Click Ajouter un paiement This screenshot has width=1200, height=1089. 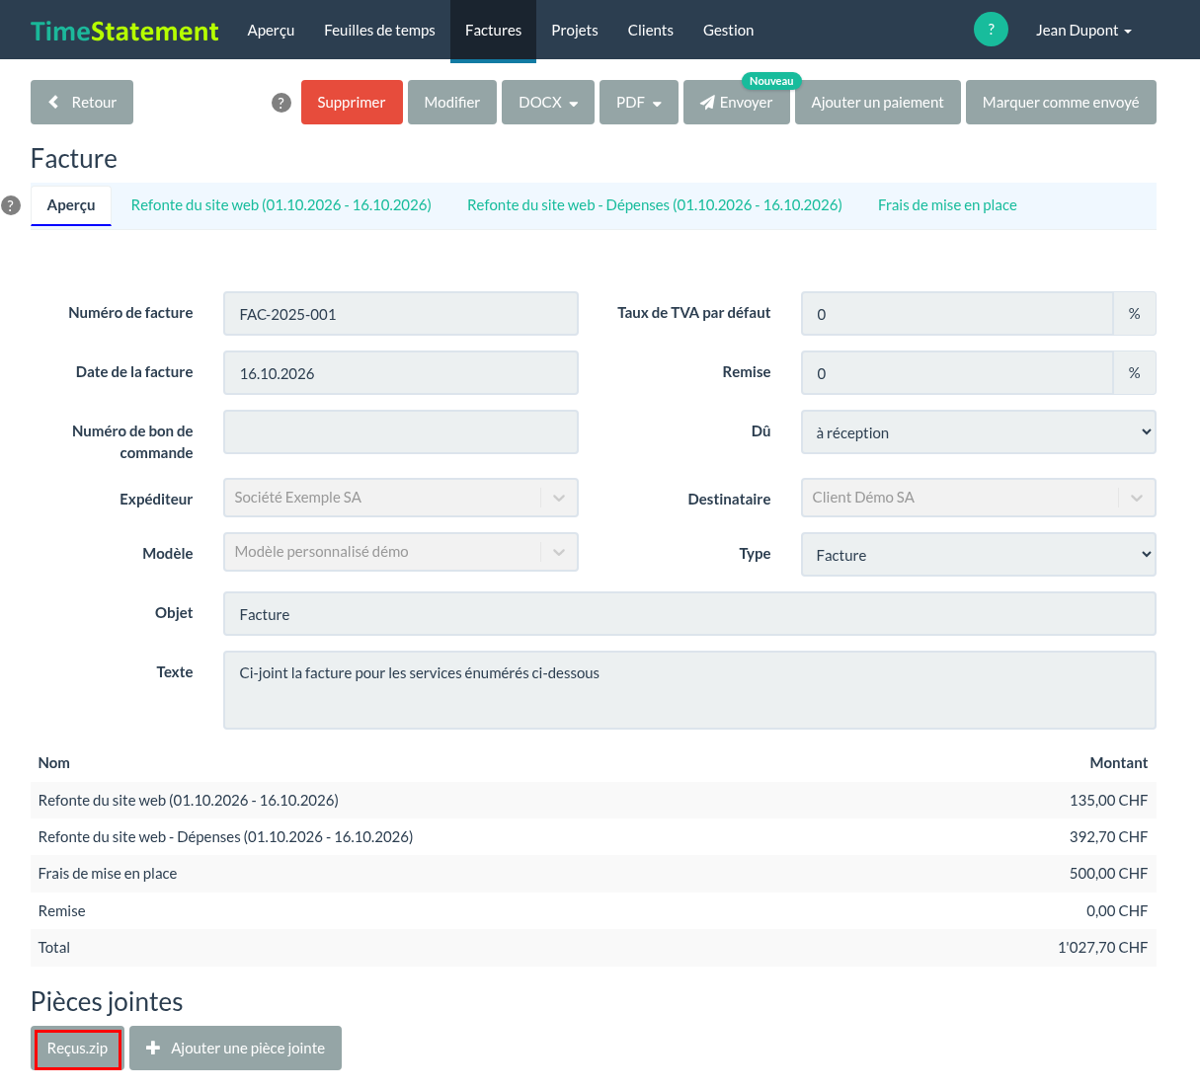coord(878,103)
